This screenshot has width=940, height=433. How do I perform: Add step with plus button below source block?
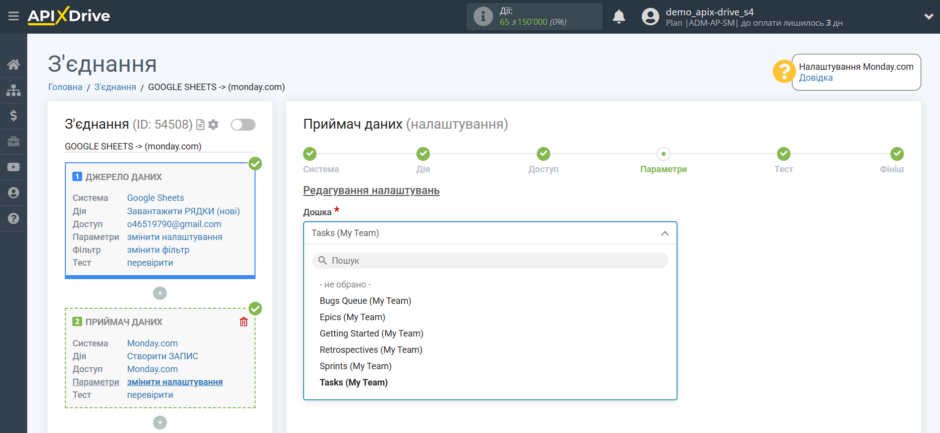[x=160, y=293]
